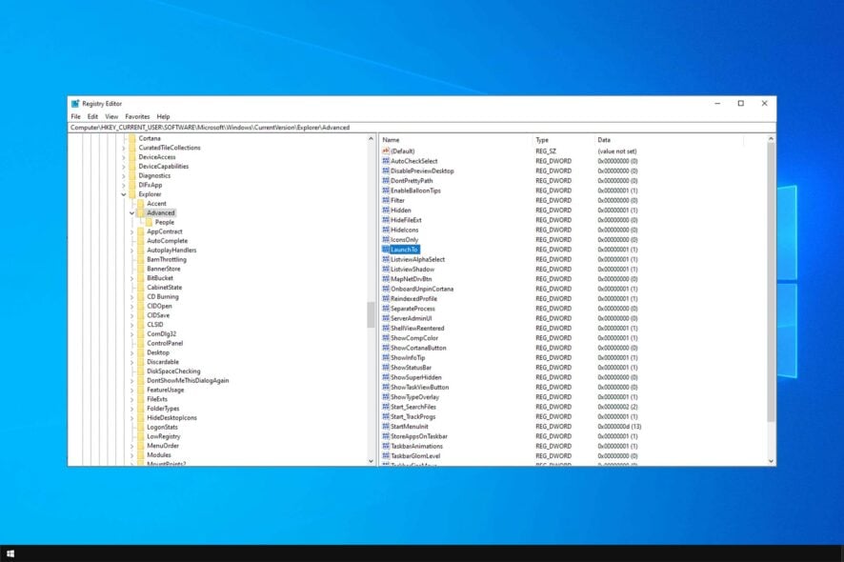Viewport: 844px width, 562px height.
Task: Click the AutoCheckSelect DWORD icon
Action: tap(386, 161)
